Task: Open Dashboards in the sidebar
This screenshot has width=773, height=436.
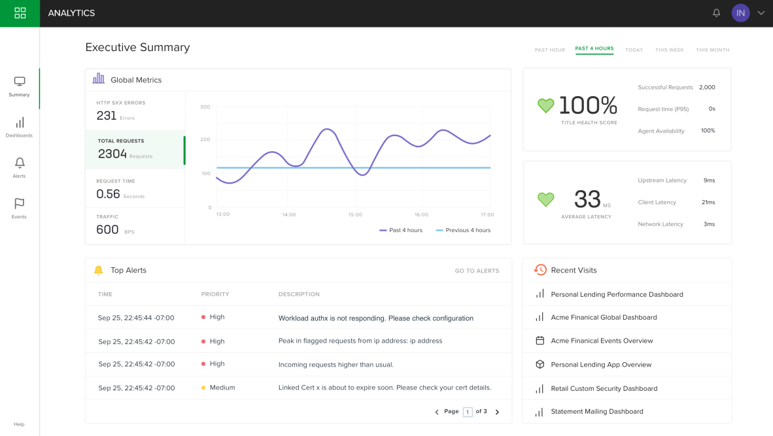Action: pos(19,127)
